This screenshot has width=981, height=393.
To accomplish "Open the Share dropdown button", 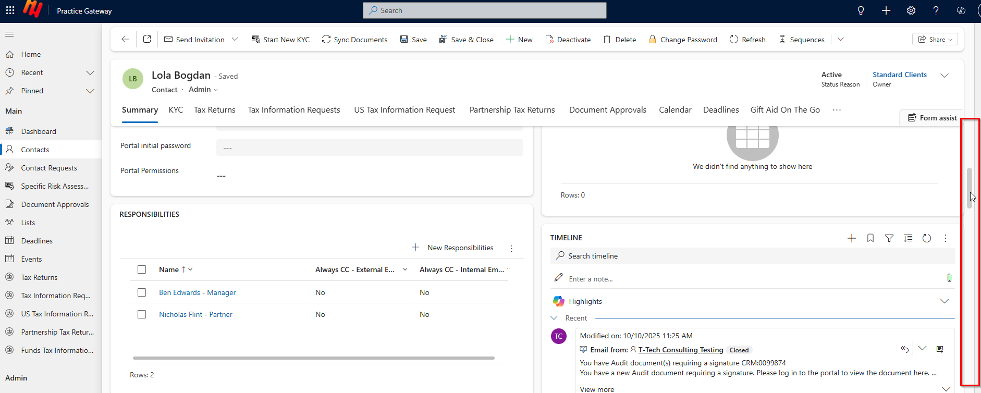I will coord(935,40).
